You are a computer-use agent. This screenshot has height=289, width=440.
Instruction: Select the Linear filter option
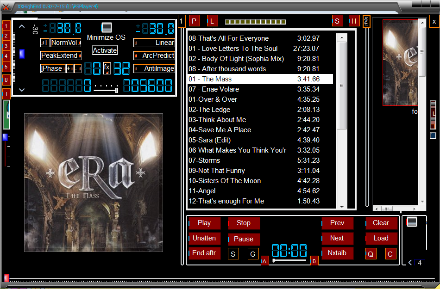154,43
